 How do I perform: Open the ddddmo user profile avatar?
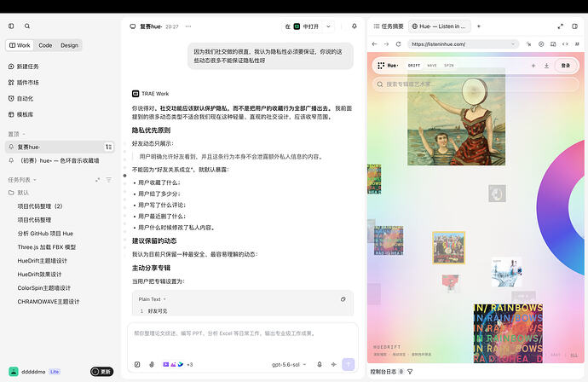[14, 372]
